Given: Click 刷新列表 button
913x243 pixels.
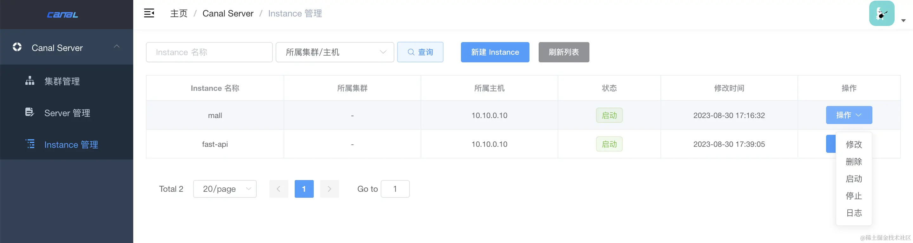Looking at the screenshot, I should coord(564,52).
